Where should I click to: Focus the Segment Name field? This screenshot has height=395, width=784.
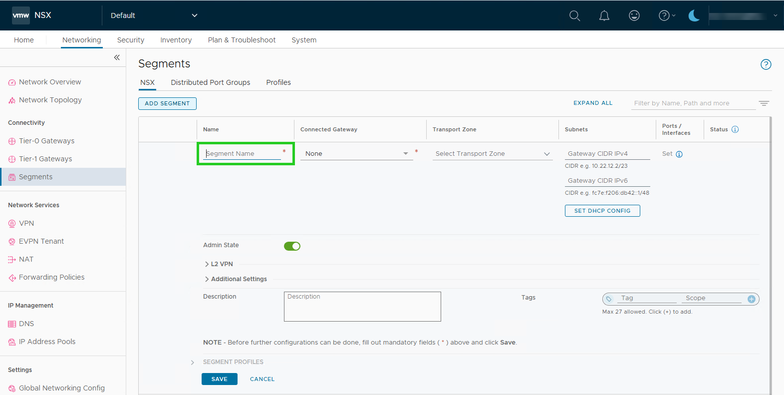[x=242, y=154]
